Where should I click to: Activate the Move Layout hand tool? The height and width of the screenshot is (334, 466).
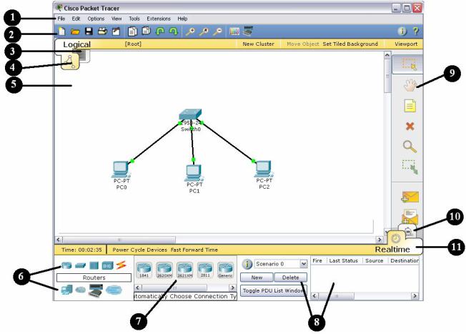[x=410, y=85]
